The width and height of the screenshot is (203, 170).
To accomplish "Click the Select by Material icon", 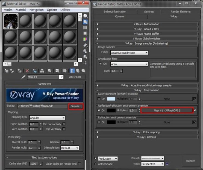I will [x=85, y=57].
